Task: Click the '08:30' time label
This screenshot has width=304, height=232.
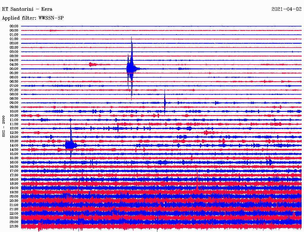Action: click(14, 98)
